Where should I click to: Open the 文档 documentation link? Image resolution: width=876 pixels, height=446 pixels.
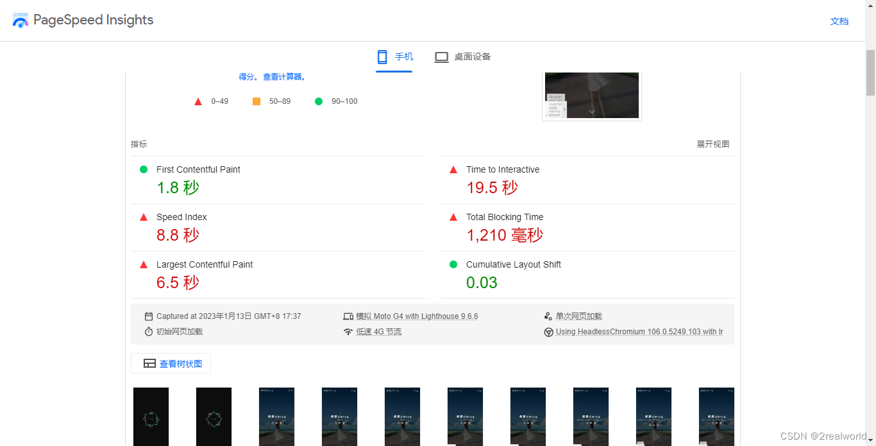839,21
